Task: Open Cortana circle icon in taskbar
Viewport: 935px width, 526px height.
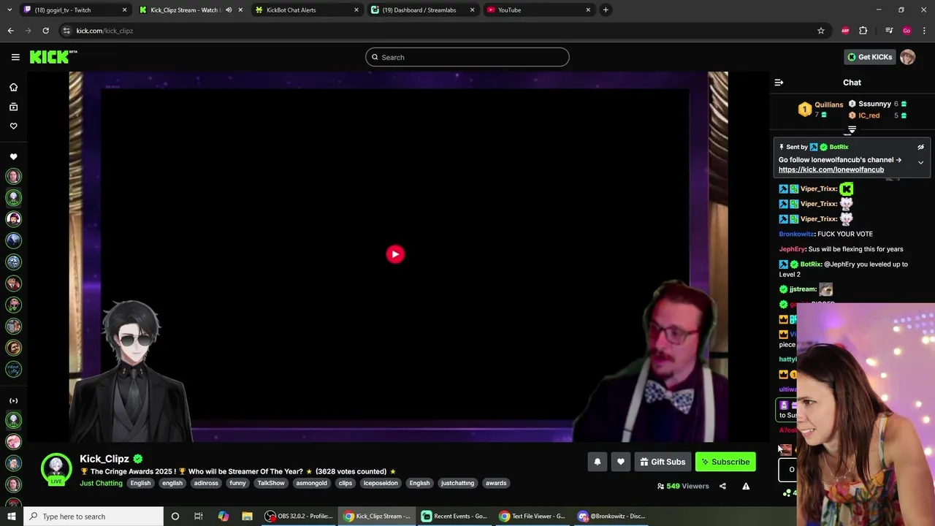Action: (x=175, y=517)
